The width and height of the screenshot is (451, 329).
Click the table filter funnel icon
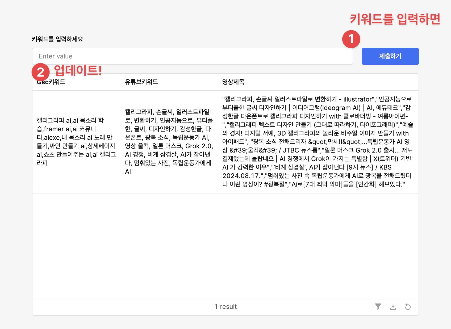(378, 307)
